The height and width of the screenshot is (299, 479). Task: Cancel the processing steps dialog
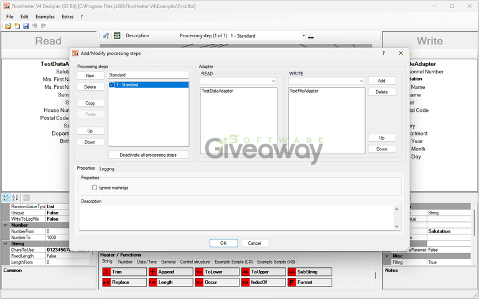(x=254, y=243)
